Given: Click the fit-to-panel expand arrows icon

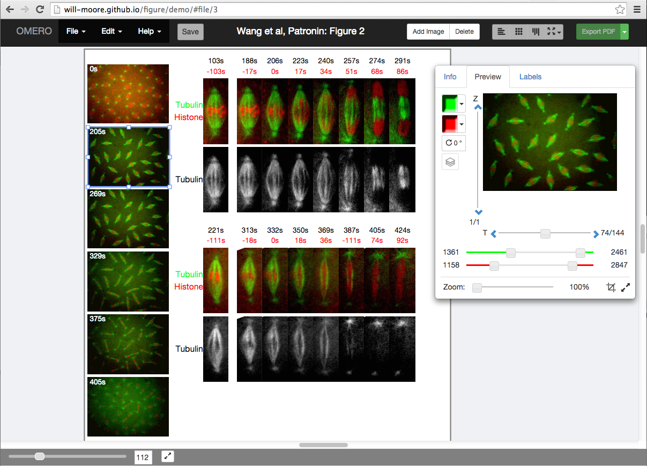Looking at the screenshot, I should coord(625,287).
